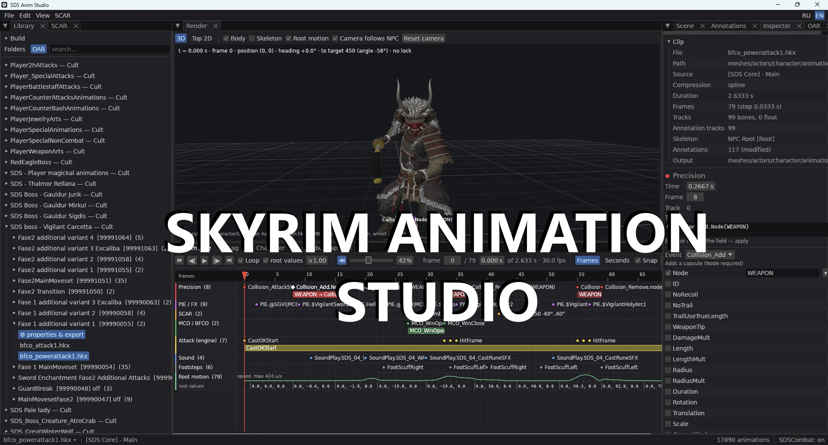
Task: Toggle Root motion checkbox
Action: [x=289, y=38]
